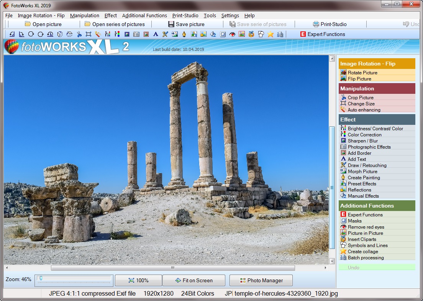Image resolution: width=423 pixels, height=301 pixels.
Task: Select Reflections in the Effect panel
Action: (x=360, y=190)
